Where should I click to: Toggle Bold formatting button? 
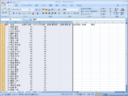click(14, 13)
